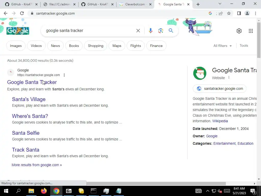261x196 pixels.
Task: Click the search query input field
Action: tap(90, 31)
